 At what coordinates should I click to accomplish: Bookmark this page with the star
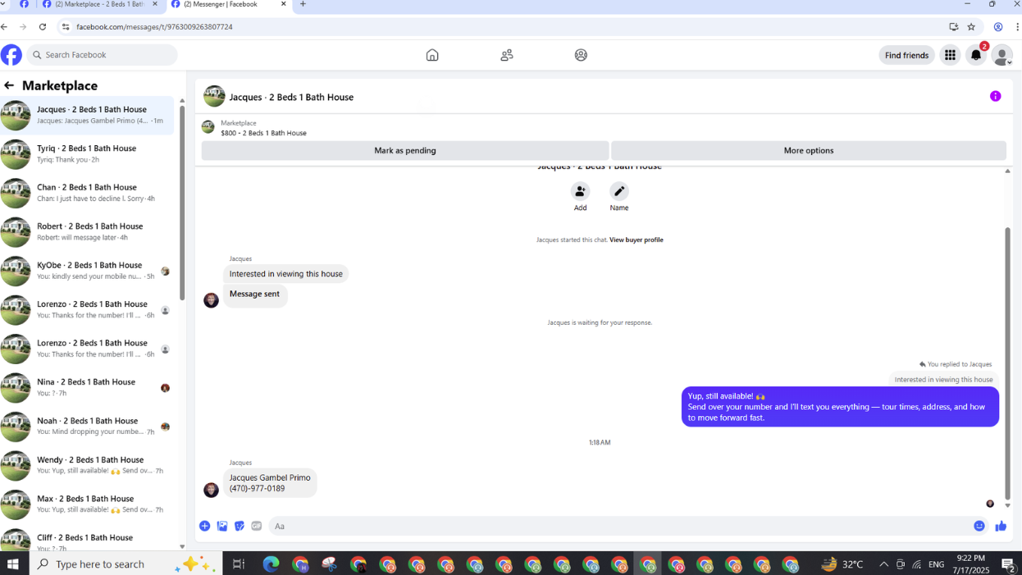pyautogui.click(x=971, y=27)
